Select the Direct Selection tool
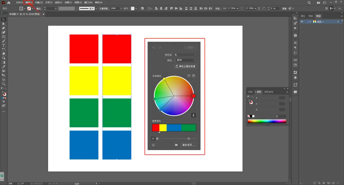Image resolution: width=344 pixels, height=185 pixels. (x=4, y=24)
